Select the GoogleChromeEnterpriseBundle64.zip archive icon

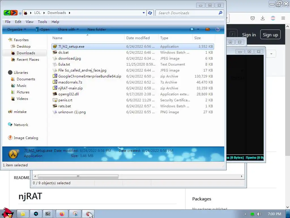55,76
